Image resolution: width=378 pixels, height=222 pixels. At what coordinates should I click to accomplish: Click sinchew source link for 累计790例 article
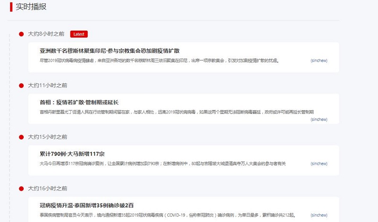(x=319, y=163)
